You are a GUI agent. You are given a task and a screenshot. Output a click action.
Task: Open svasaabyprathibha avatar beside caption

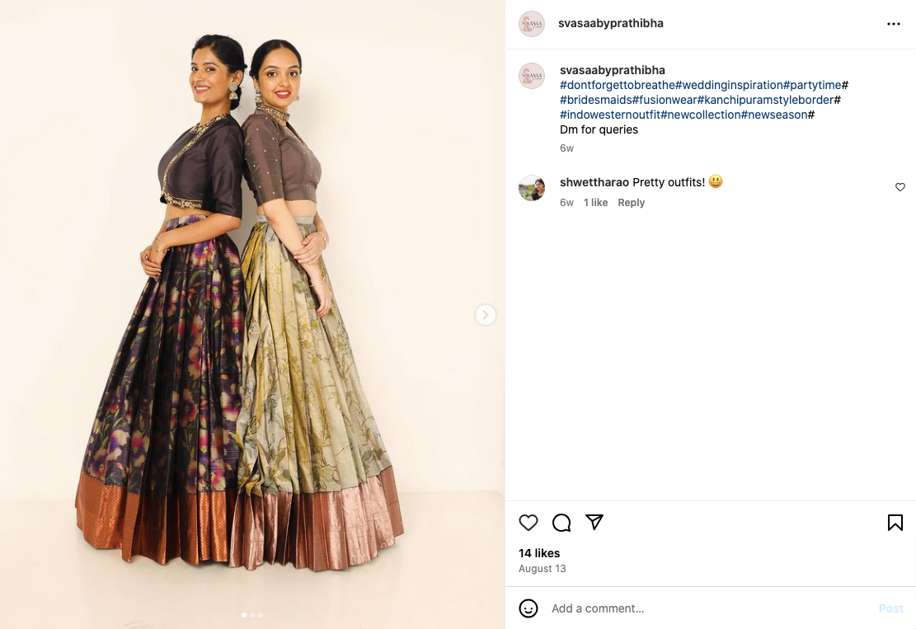pyautogui.click(x=532, y=76)
